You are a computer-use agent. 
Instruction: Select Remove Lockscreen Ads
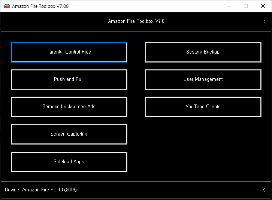[69, 107]
